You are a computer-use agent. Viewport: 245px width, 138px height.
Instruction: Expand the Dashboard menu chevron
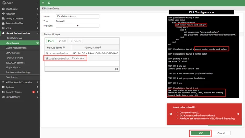pos(38,9)
